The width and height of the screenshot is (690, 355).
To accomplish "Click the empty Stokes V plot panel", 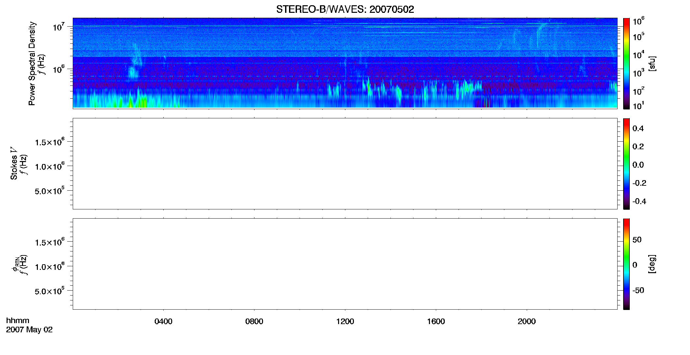I will point(345,163).
